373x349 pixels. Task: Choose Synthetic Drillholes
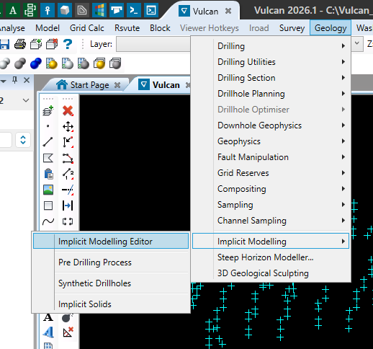pyautogui.click(x=111, y=283)
